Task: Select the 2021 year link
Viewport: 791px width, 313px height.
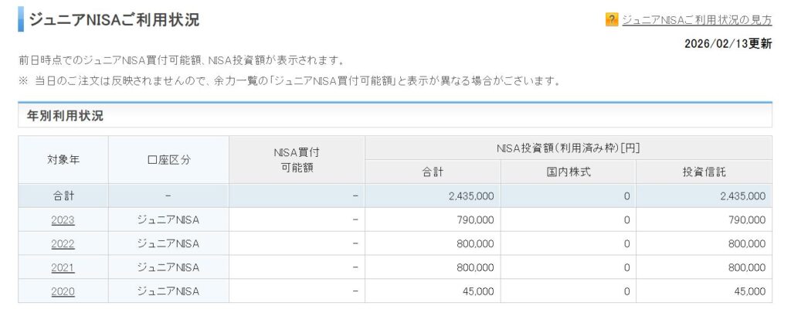Action: [x=63, y=267]
